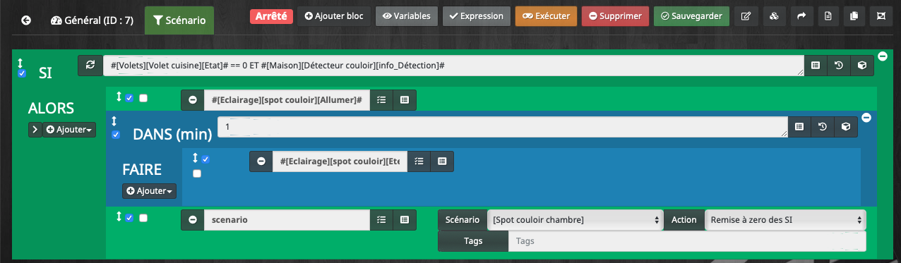Viewport: 901px width, 263px height.
Task: Click the log file icon in top toolbar
Action: (829, 16)
